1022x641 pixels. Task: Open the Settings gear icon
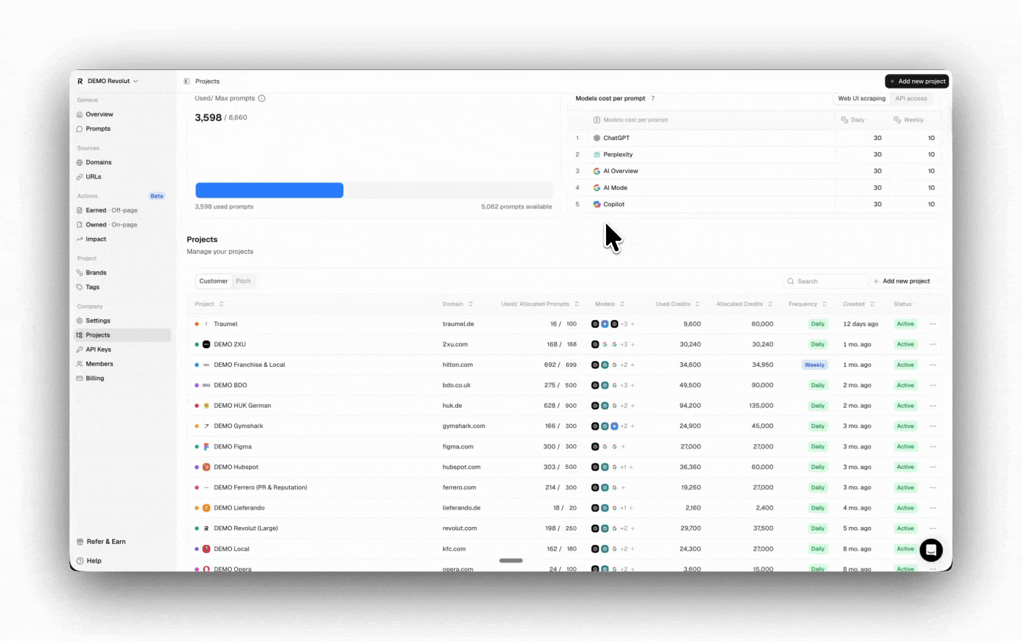coord(80,321)
